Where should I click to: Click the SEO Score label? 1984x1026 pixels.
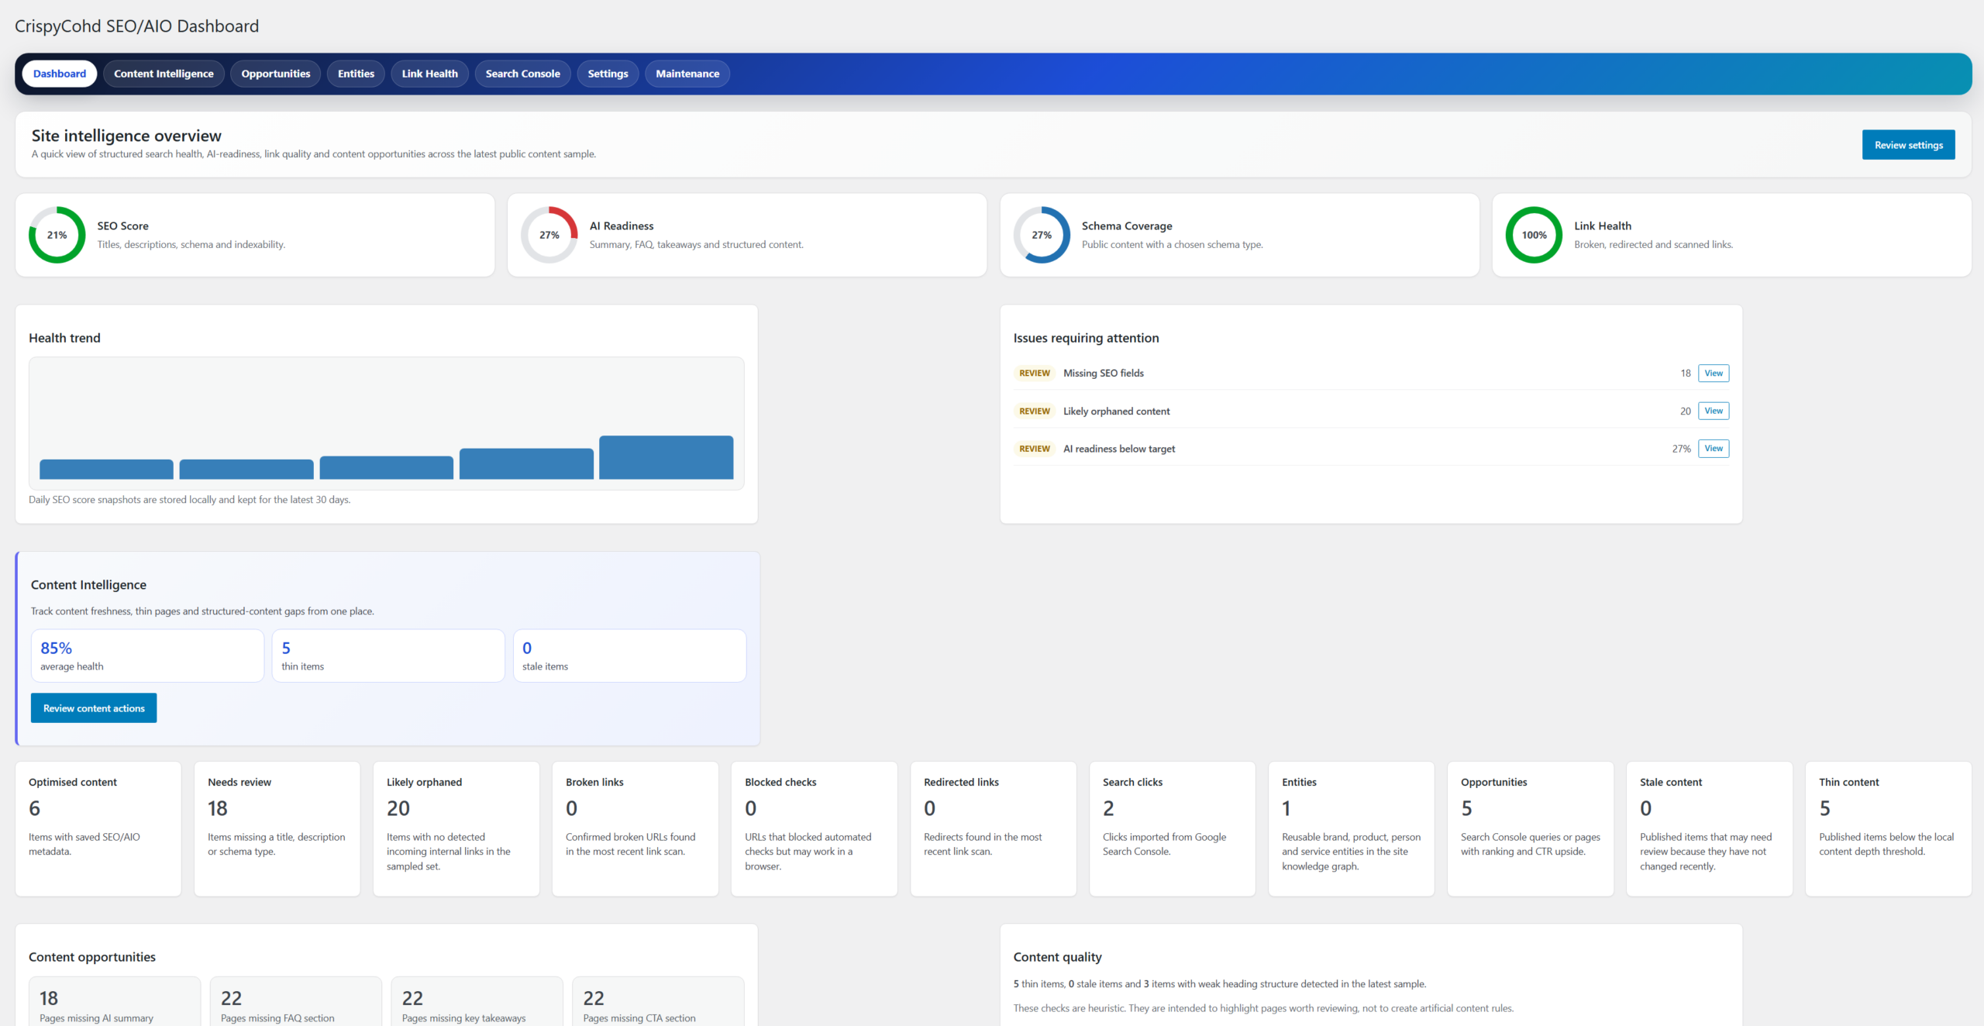(122, 226)
